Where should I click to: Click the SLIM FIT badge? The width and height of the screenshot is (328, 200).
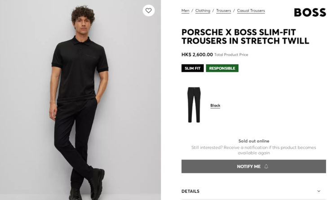coord(193,68)
